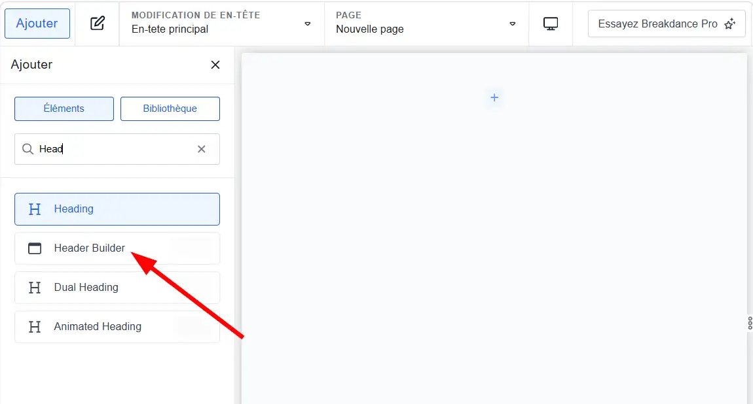Click the three-dot handle at canvas edge

point(750,322)
